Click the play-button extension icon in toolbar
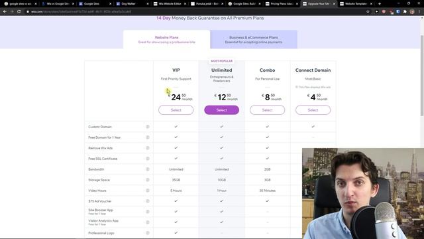 376,12
